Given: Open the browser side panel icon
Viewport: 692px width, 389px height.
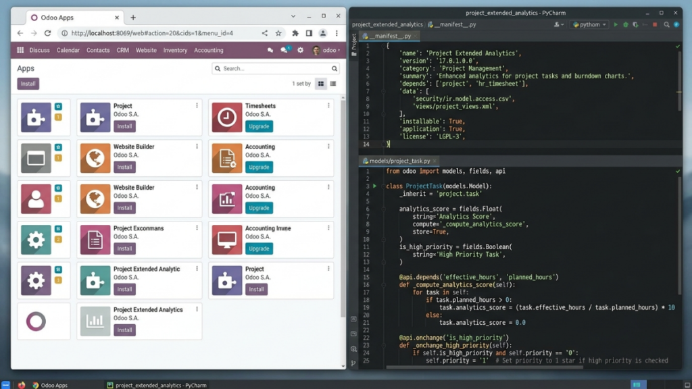Looking at the screenshot, I should coord(309,33).
